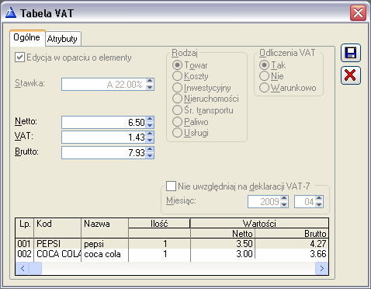Image resolution: width=371 pixels, height=289 pixels.
Task: Switch to the Atrybuty tab
Action: (x=62, y=39)
